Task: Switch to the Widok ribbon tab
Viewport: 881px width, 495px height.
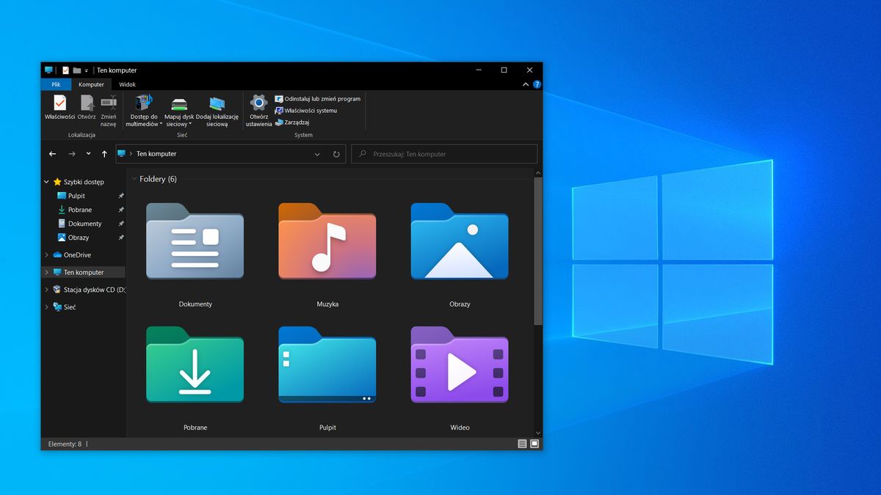Action: tap(127, 84)
